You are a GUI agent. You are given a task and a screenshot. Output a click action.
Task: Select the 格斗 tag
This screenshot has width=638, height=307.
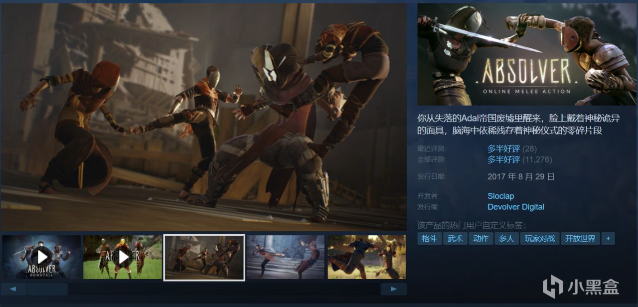[430, 238]
